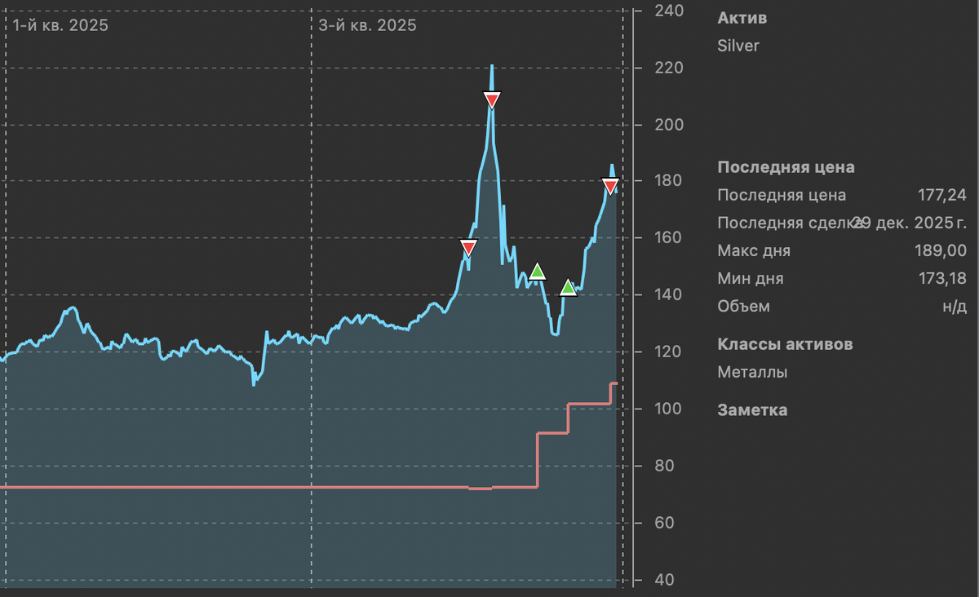Image resolution: width=979 pixels, height=597 pixels.
Task: Click the 'Silver' asset name
Action: [738, 46]
